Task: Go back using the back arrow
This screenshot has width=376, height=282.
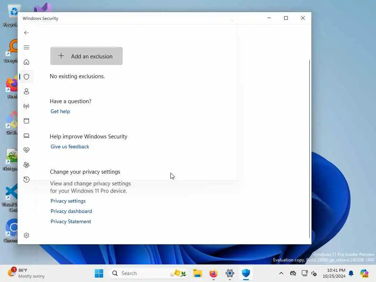Action: (26, 33)
